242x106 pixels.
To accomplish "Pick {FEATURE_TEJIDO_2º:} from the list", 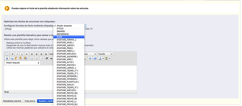I will [69, 73].
